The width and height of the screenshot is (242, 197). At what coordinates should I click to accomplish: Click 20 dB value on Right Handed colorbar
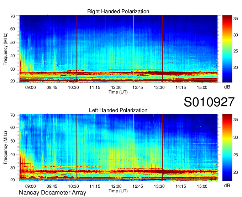[x=236, y=67]
